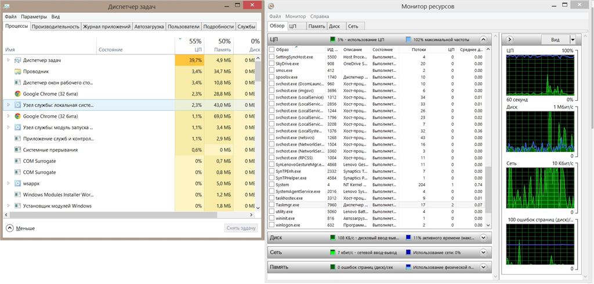The image size is (594, 284).
Task: Click the Установщик модулей Windows icon
Action: click(17, 206)
